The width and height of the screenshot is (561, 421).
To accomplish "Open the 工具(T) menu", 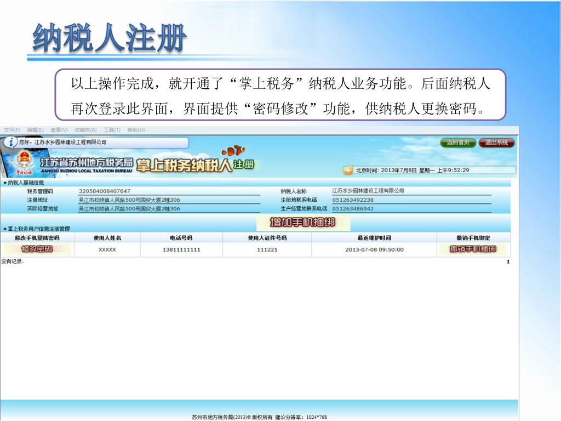I will coord(112,130).
